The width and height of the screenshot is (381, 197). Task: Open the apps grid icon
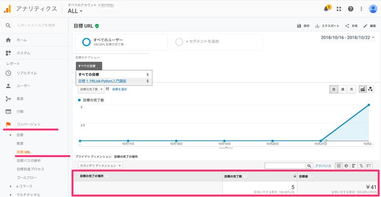tap(339, 9)
